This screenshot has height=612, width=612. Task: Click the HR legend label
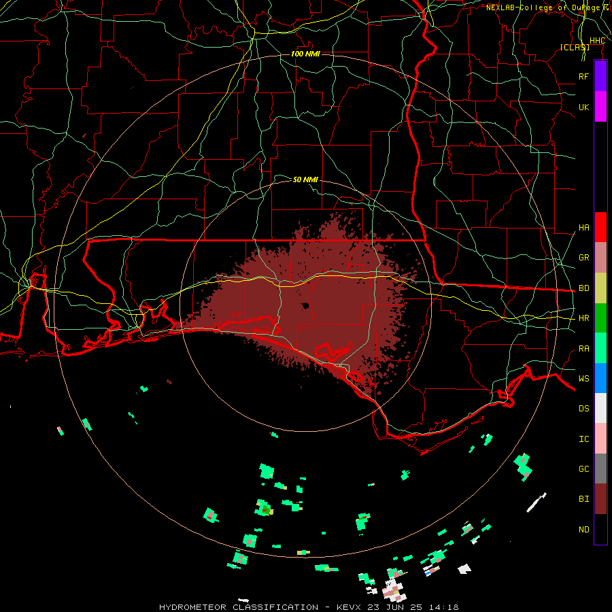pyautogui.click(x=583, y=318)
